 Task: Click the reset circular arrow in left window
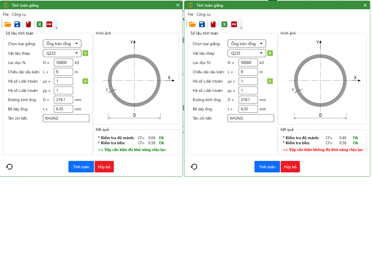(x=9, y=167)
